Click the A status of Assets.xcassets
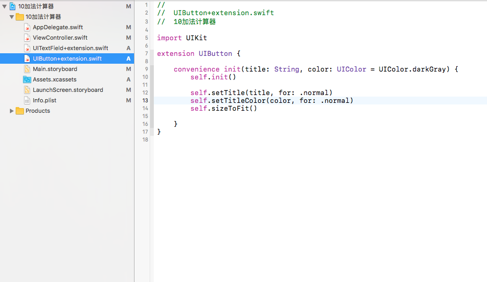This screenshot has height=282, width=487. (128, 79)
